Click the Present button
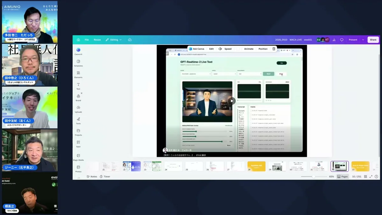This screenshot has height=215, width=382. pyautogui.click(x=353, y=40)
